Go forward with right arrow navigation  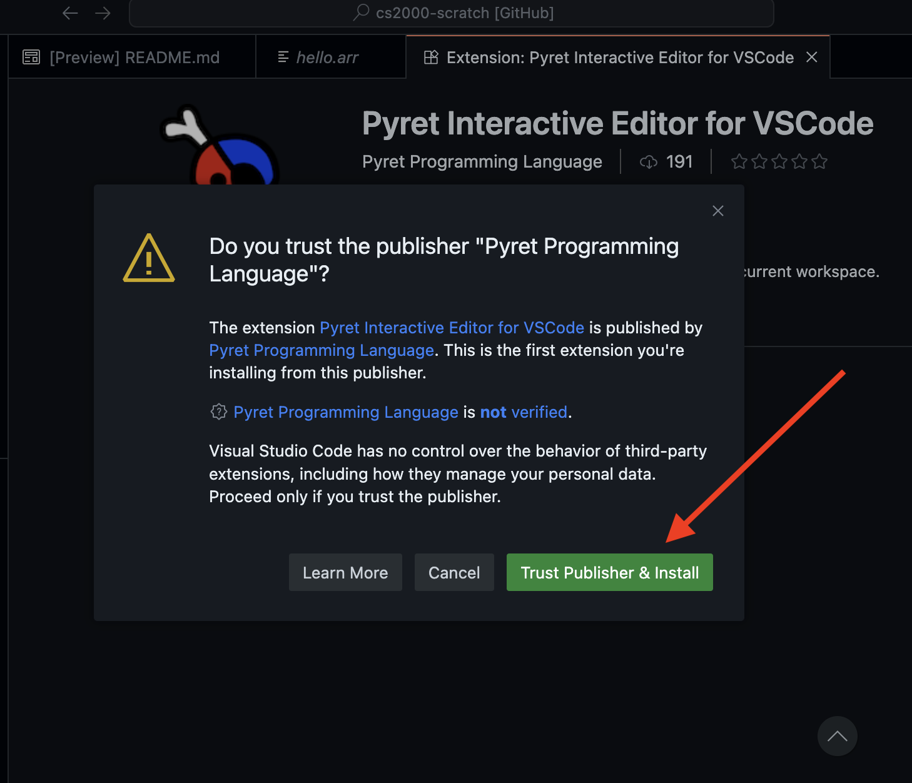(x=103, y=13)
